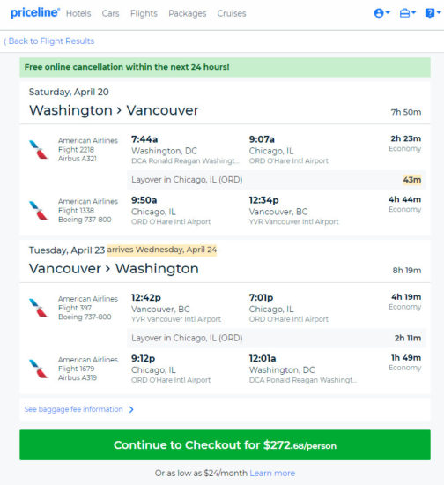Click the American Airlines logo for Flight 397
The image size is (444, 485).
point(38,308)
